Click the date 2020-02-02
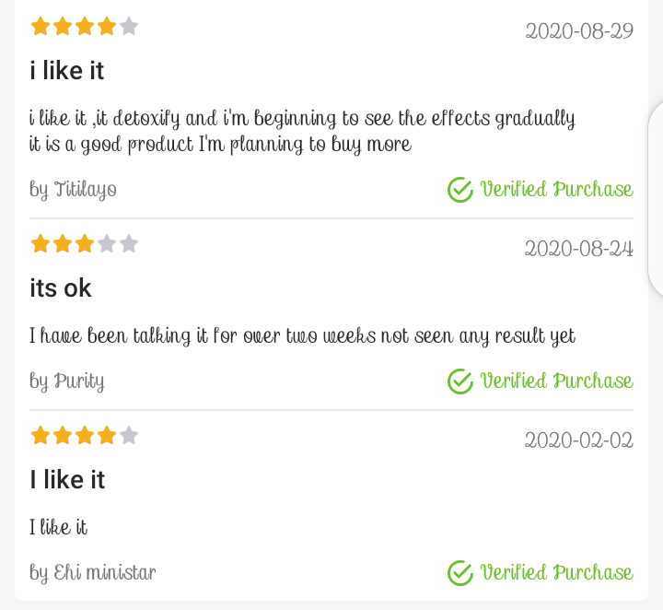 (579, 440)
